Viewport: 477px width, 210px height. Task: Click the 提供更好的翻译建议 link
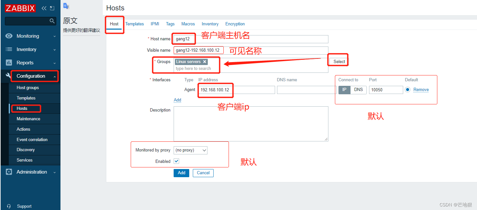pos(82,30)
